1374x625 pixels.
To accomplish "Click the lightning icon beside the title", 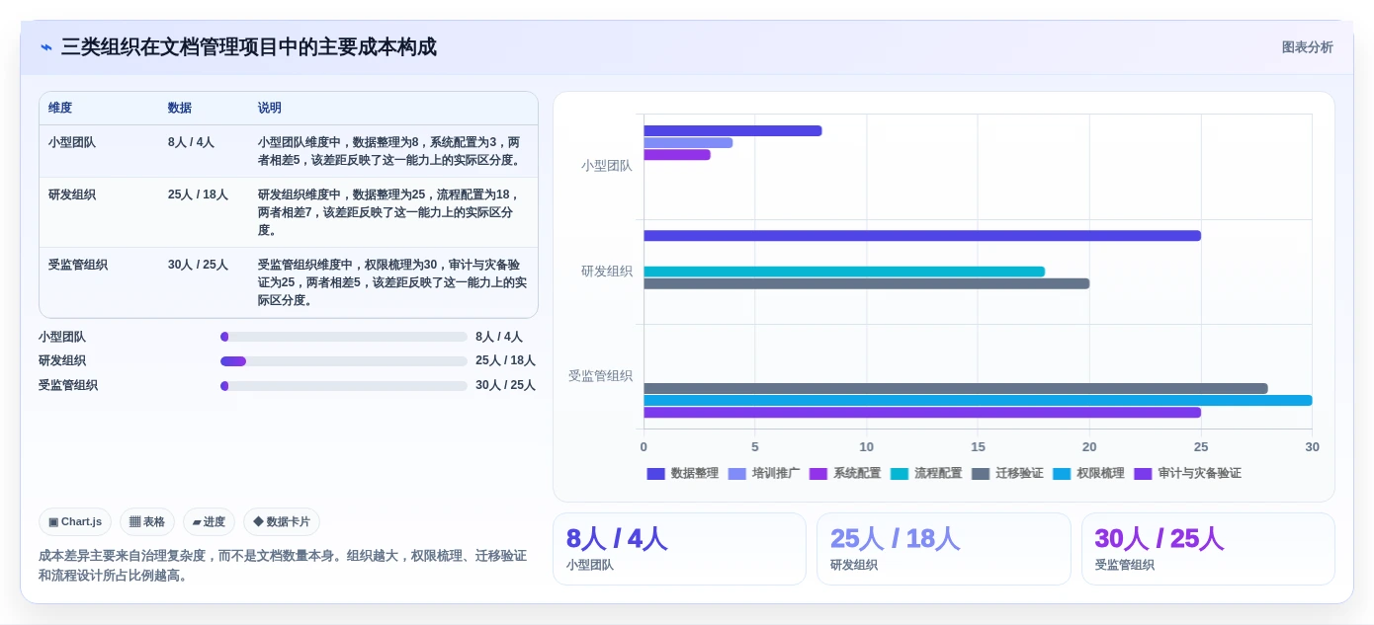I will coord(46,47).
